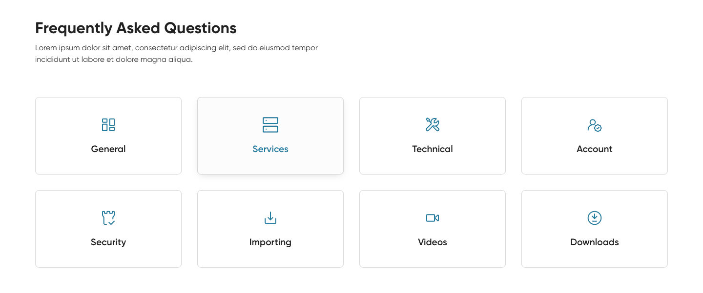Click the Importing download tray icon
Image resolution: width=703 pixels, height=293 pixels.
(x=270, y=218)
